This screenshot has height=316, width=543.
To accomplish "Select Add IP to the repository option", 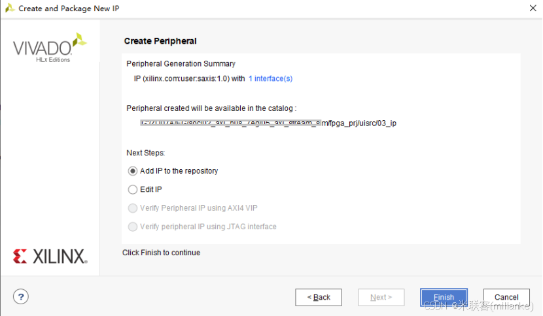I will (x=133, y=171).
